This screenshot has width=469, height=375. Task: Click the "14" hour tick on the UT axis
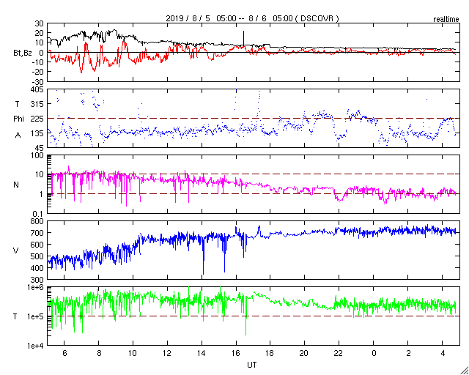(202, 353)
